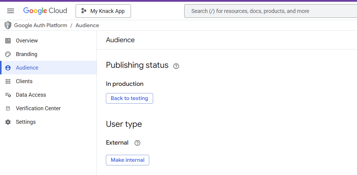Screen dimensions: 357x175
Task: Click the Back to testing button
Action: (129, 98)
